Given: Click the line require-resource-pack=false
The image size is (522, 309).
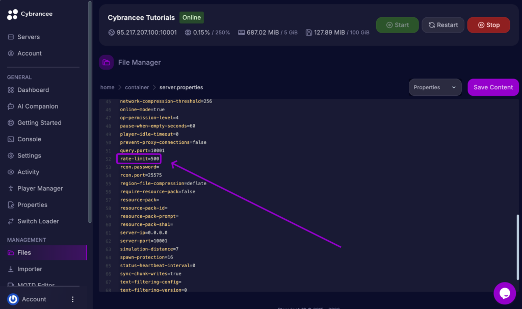Looking at the screenshot, I should pyautogui.click(x=158, y=191).
